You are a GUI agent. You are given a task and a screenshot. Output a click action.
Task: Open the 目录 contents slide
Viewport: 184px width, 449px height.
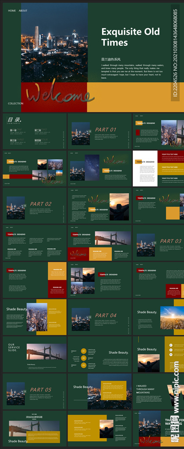35,131
